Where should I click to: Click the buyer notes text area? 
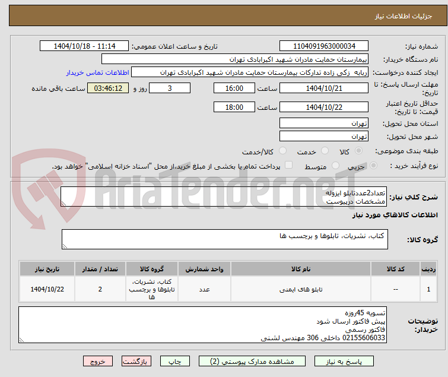pos(202,325)
